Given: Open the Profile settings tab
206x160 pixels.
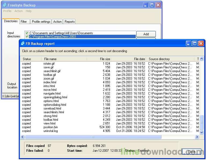Looking at the screenshot, I should pyautogui.click(x=41, y=22).
